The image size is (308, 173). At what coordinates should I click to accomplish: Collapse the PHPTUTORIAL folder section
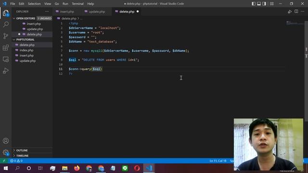(32, 39)
